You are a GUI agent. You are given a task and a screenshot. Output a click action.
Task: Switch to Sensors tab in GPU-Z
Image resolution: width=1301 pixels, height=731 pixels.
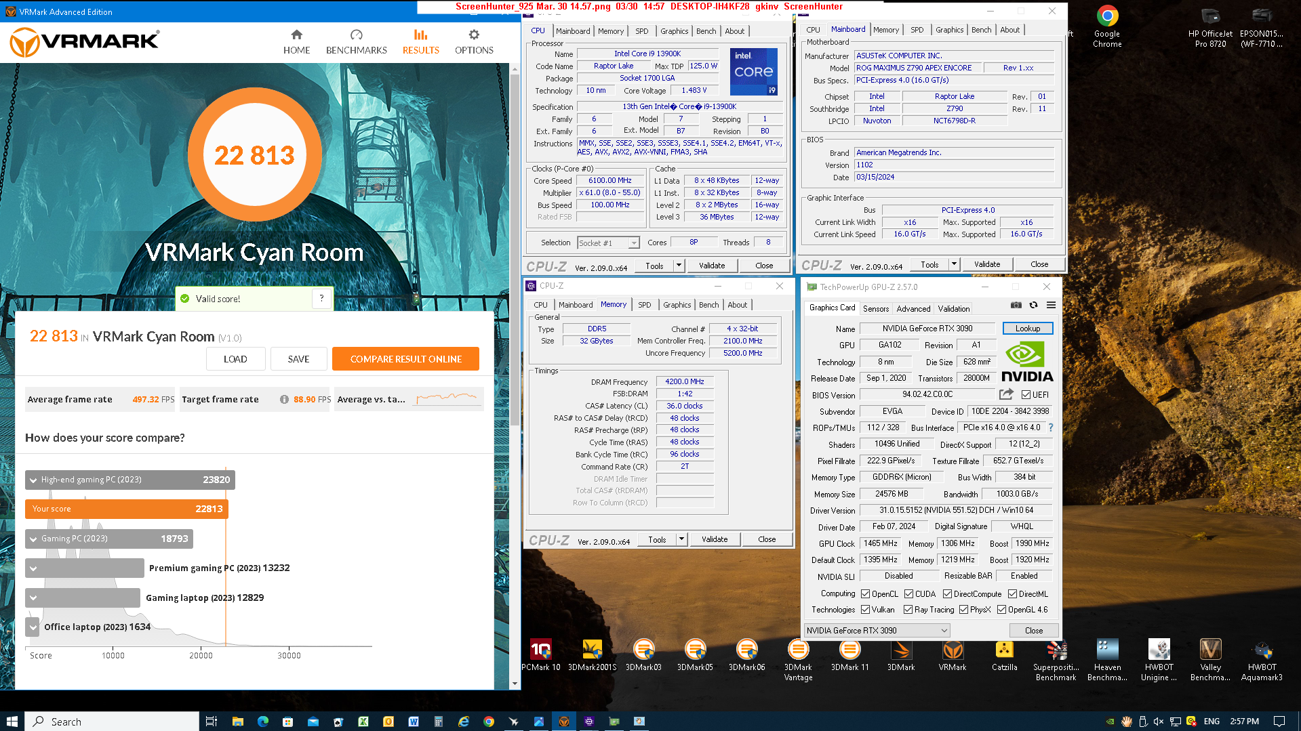(876, 308)
